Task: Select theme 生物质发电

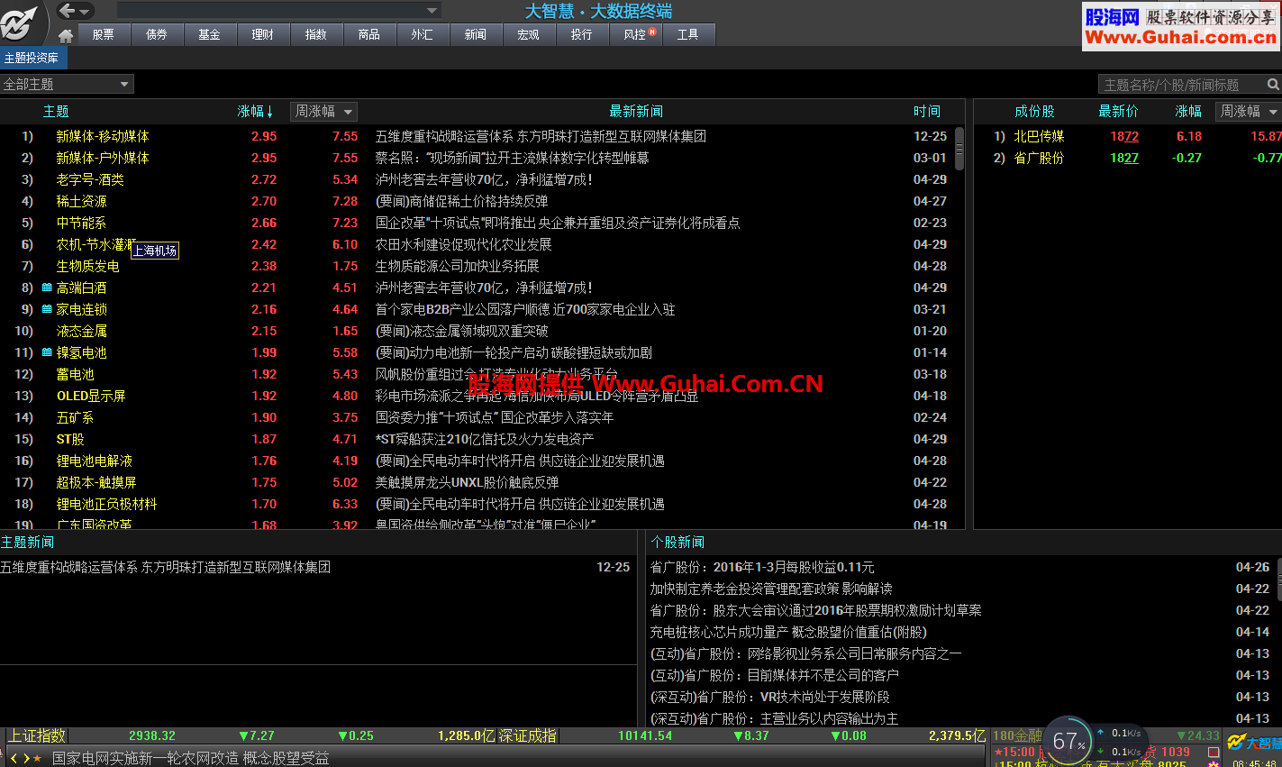Action: coord(87,266)
